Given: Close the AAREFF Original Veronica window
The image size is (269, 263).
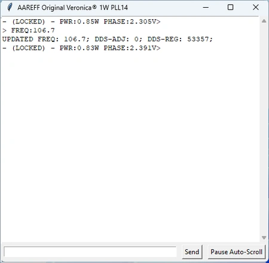Looking at the screenshot, I should pyautogui.click(x=256, y=7).
